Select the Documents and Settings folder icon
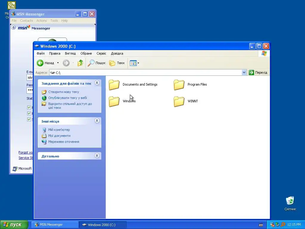This screenshot has width=305, height=229. [114, 85]
